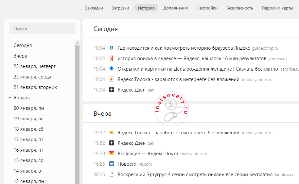Switch to the Загрузки tab

coord(120,8)
